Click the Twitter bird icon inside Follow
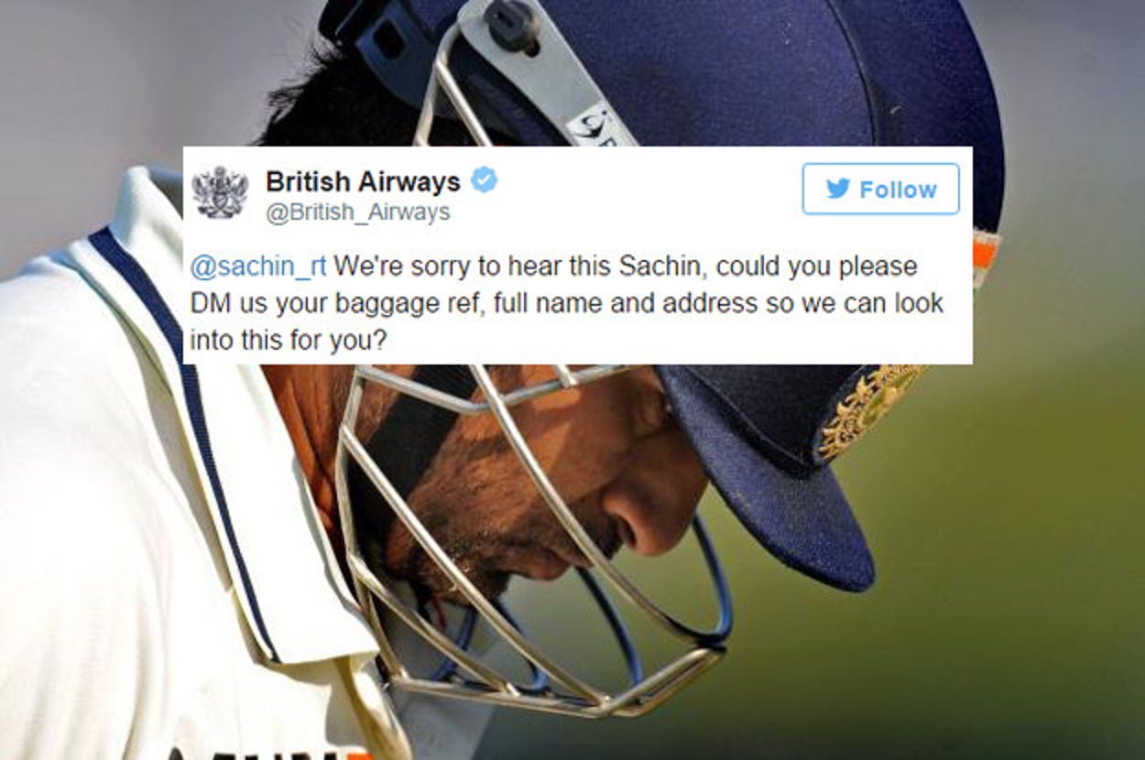Viewport: 1145px width, 760px height. click(838, 189)
